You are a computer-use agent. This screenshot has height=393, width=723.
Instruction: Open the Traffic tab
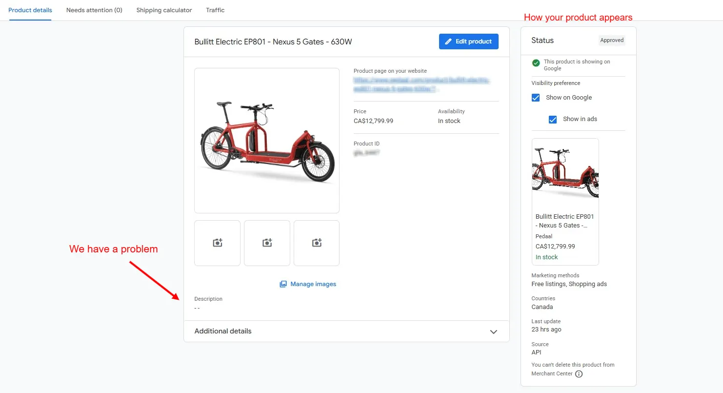point(215,10)
